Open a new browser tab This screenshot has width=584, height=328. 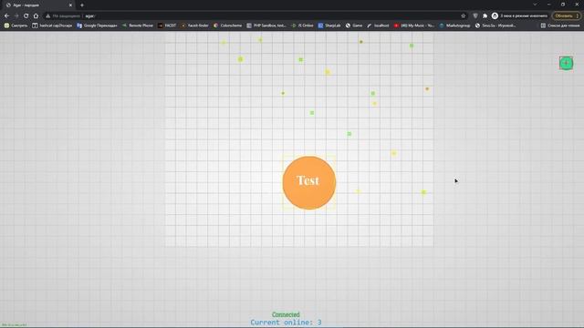click(x=82, y=5)
